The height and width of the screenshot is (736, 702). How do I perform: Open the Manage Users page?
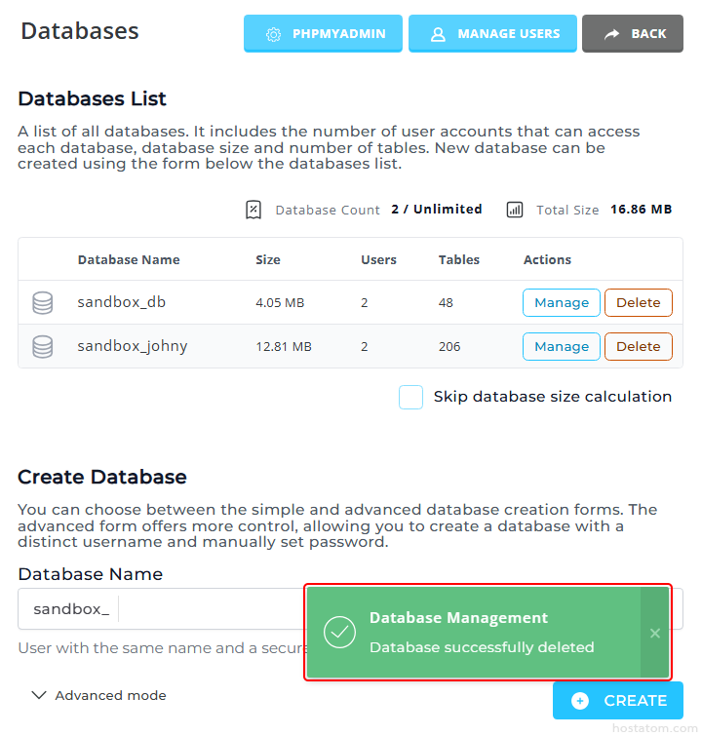tap(492, 33)
